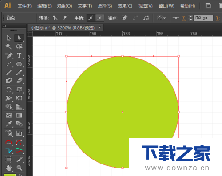Select the cyan zigzag path plugin tool
The image size is (222, 176).
click(x=9, y=150)
